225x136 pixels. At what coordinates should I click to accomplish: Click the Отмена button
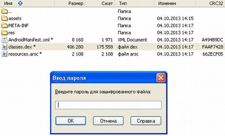pos(108,121)
